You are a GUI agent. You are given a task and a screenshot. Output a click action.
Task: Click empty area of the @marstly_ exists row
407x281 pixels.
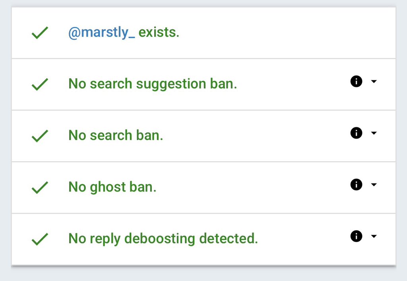[285, 33]
